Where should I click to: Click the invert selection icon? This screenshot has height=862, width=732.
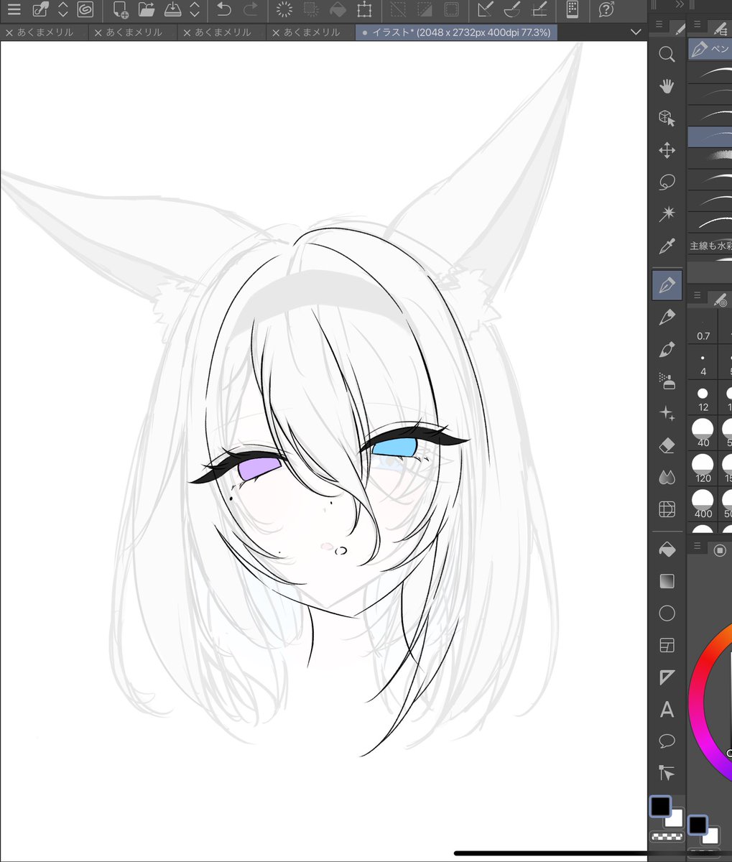click(x=424, y=10)
